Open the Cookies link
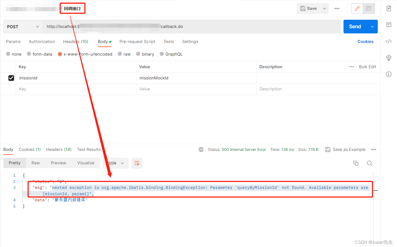Image resolution: width=397 pixels, height=247 pixels. tap(365, 42)
